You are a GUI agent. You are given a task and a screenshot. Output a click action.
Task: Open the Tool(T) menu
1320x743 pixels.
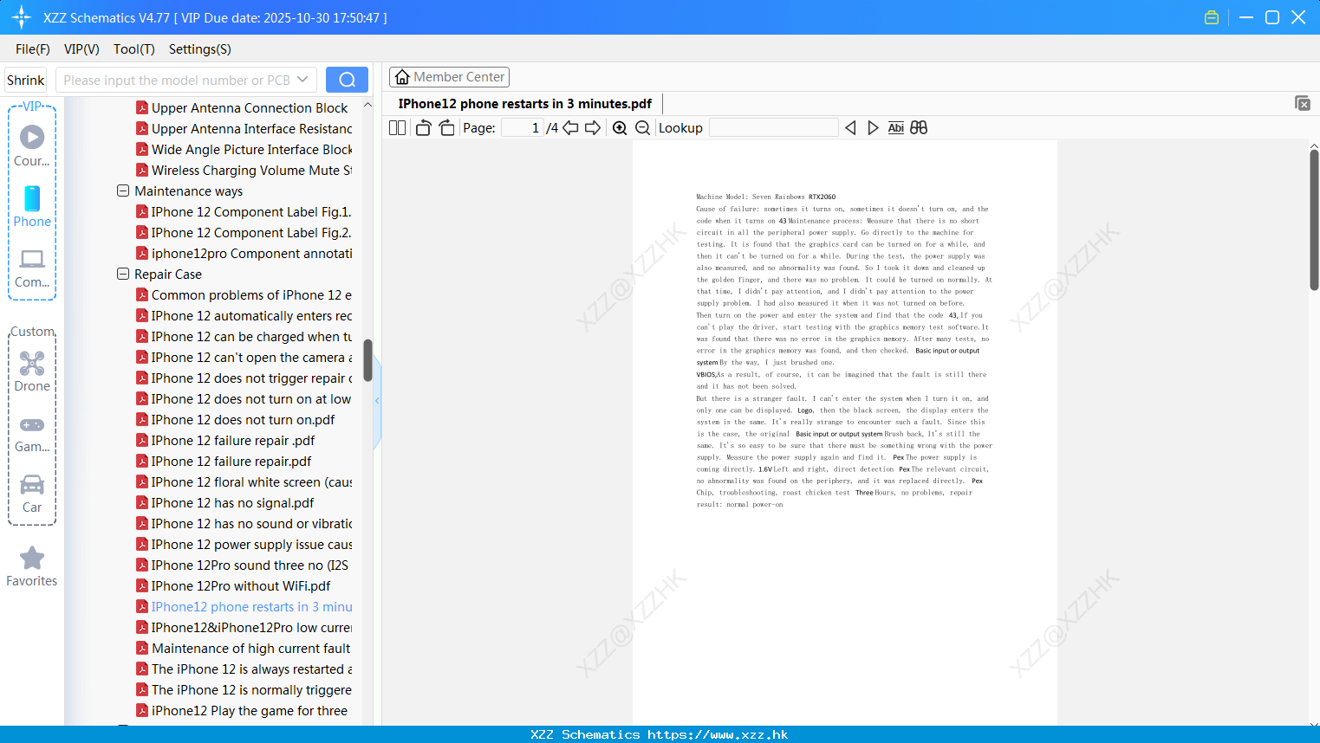[134, 49]
